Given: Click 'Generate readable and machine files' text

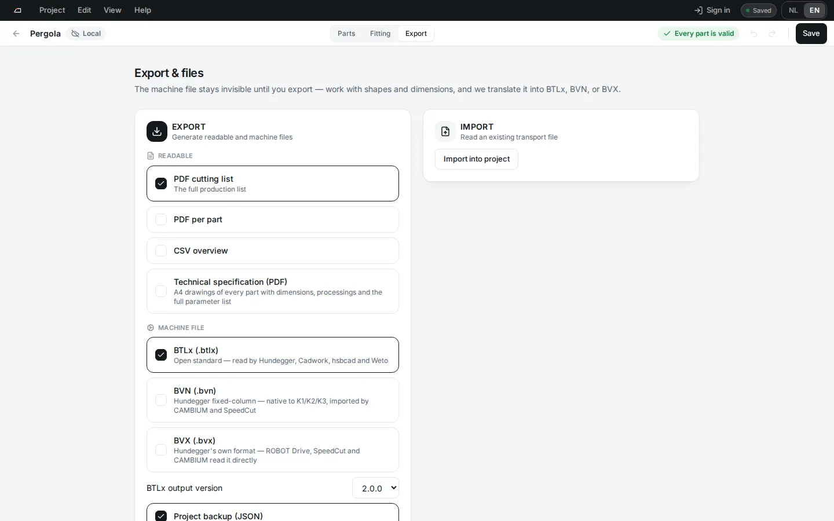Looking at the screenshot, I should pyautogui.click(x=232, y=137).
